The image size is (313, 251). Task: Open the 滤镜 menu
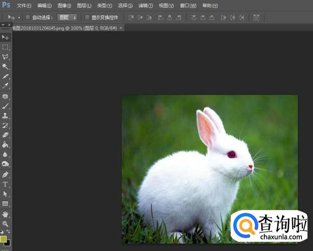[x=145, y=6]
